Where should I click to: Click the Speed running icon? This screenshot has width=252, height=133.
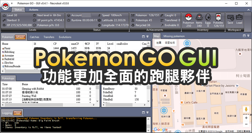pos(99,15)
